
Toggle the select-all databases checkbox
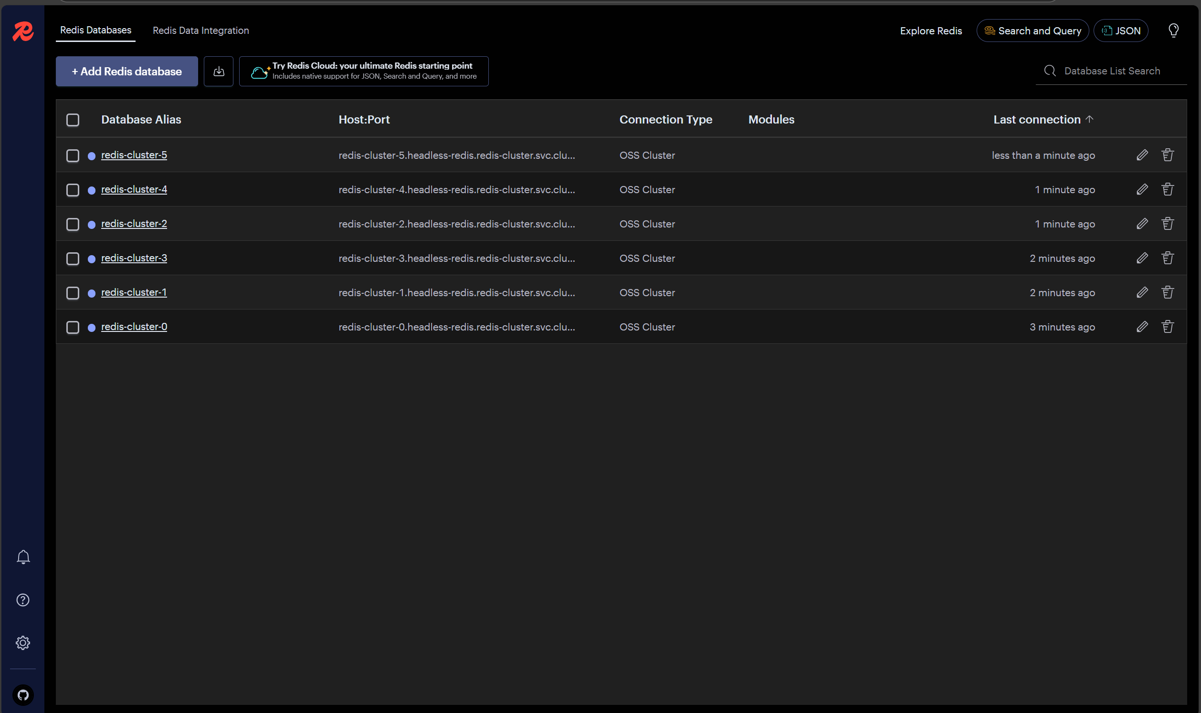coord(73,120)
